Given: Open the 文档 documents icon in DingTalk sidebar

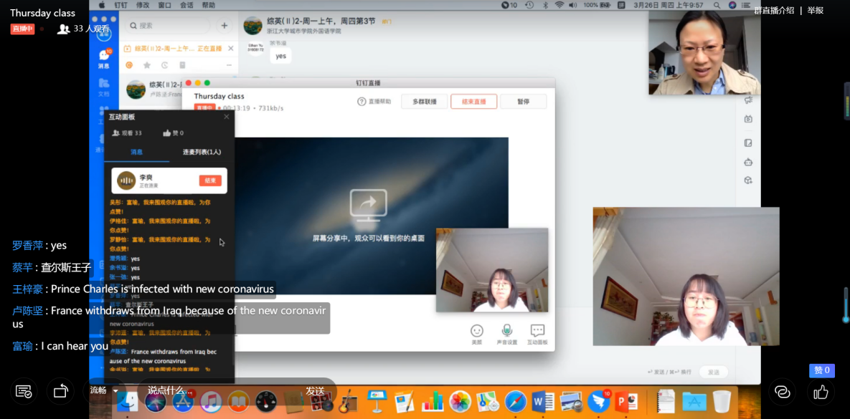Looking at the screenshot, I should click(x=103, y=87).
